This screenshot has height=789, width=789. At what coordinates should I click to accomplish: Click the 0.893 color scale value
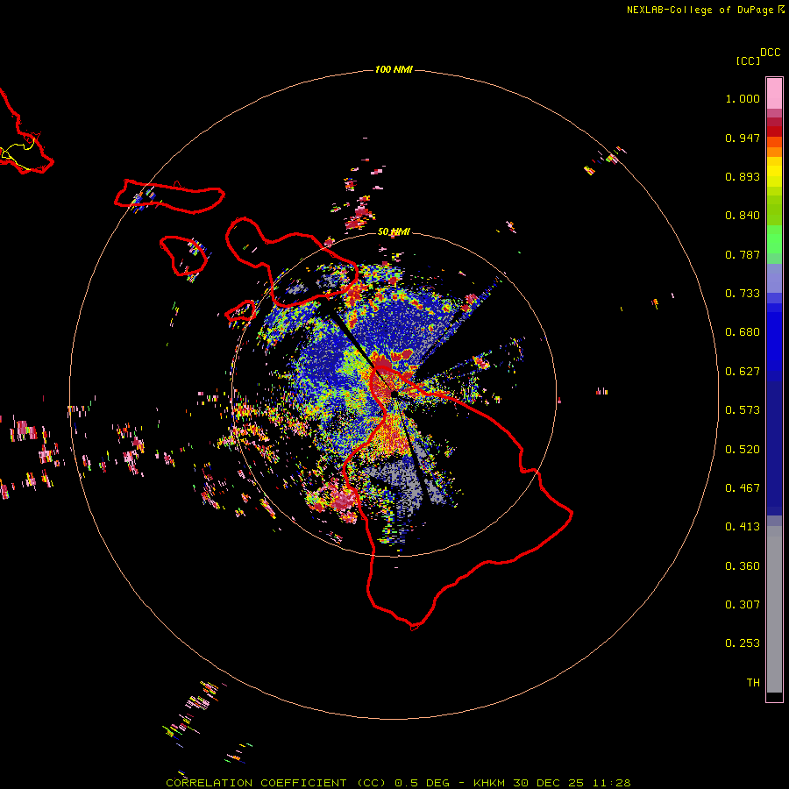pos(743,176)
